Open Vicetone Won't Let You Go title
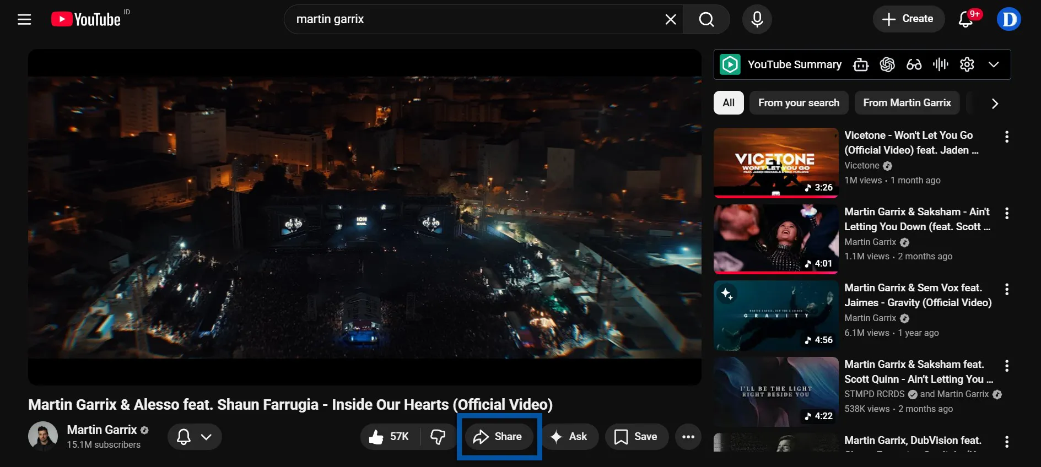The image size is (1041, 467). 911,143
